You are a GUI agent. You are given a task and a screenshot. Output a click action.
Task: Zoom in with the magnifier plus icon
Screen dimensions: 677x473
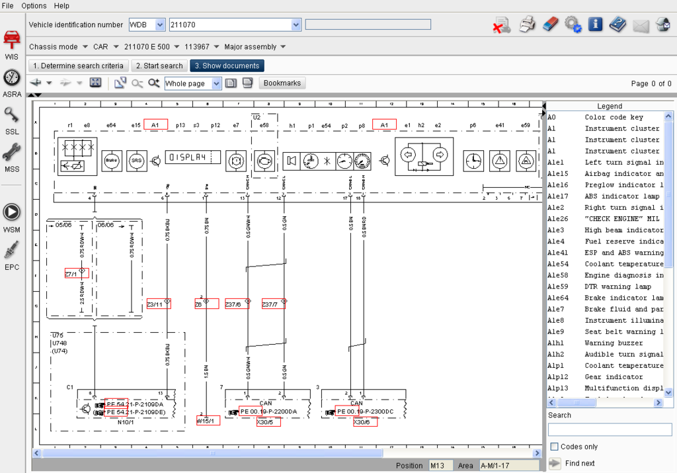(153, 83)
